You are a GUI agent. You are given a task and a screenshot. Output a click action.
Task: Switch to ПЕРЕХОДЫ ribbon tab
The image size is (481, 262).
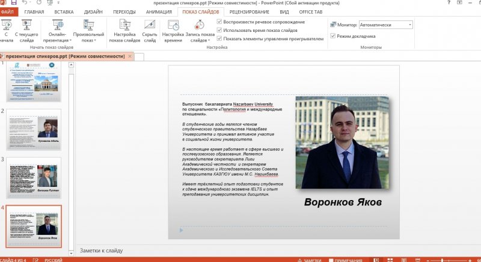(x=124, y=12)
